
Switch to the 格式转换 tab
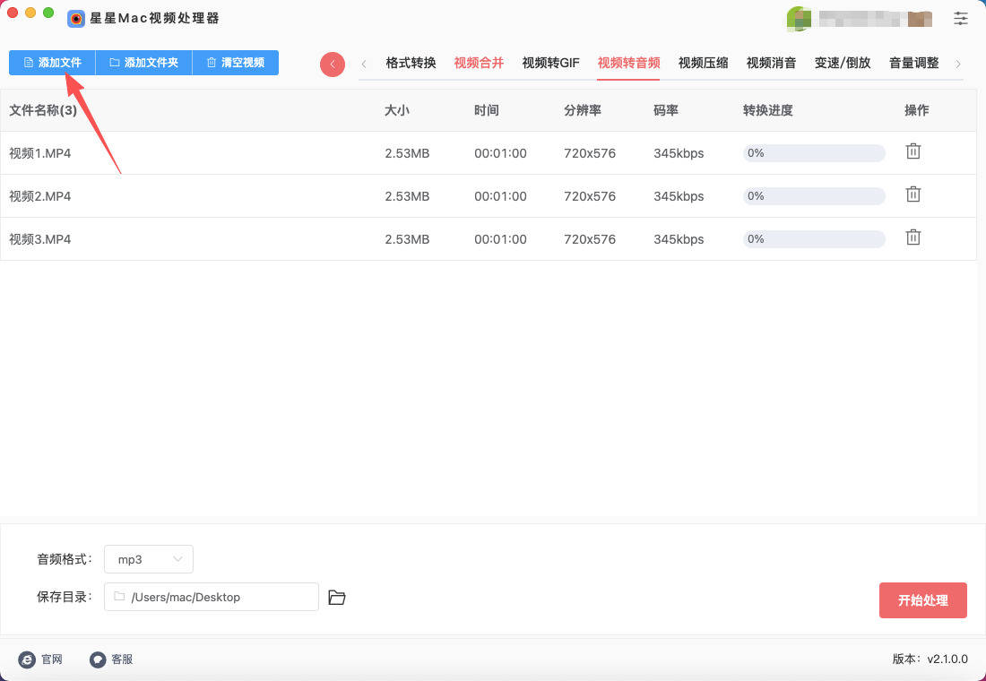click(x=411, y=63)
